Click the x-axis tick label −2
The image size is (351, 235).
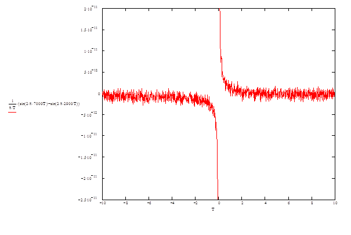point(196,204)
